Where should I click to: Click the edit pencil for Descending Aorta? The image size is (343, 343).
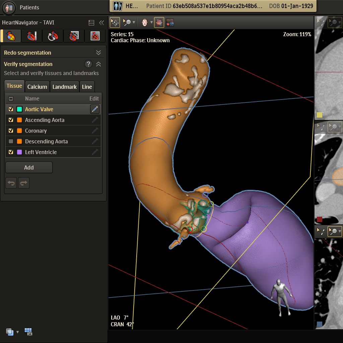pos(95,141)
